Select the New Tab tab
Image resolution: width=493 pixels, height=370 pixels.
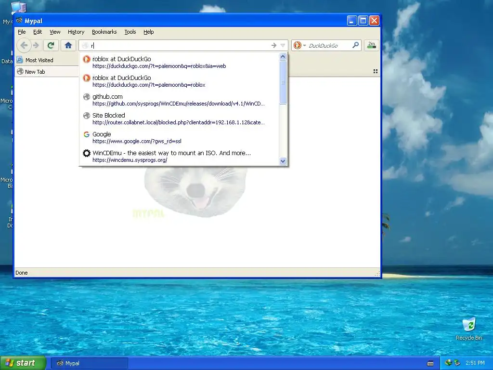pos(47,72)
